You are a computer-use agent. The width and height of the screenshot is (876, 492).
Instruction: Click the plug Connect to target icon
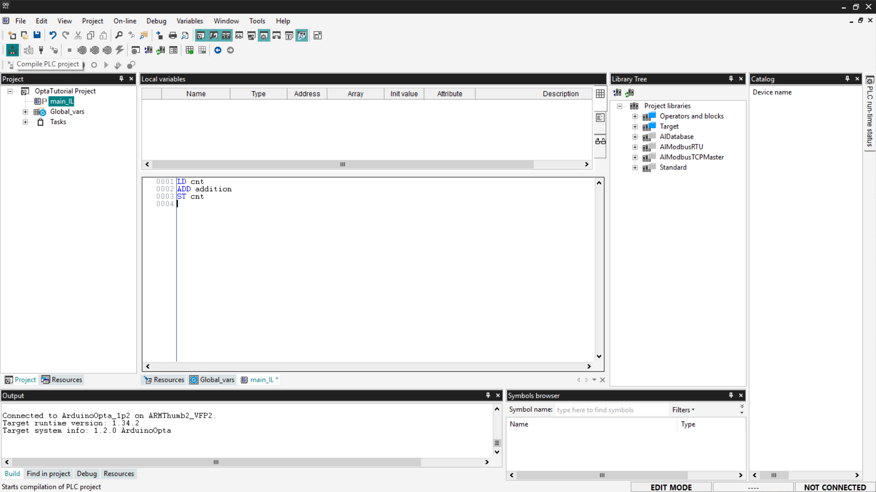coord(41,50)
